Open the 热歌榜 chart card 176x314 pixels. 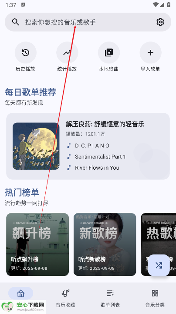click(159, 244)
